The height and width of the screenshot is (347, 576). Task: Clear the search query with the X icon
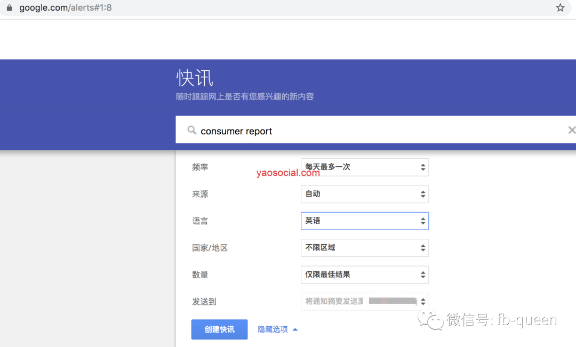[572, 130]
